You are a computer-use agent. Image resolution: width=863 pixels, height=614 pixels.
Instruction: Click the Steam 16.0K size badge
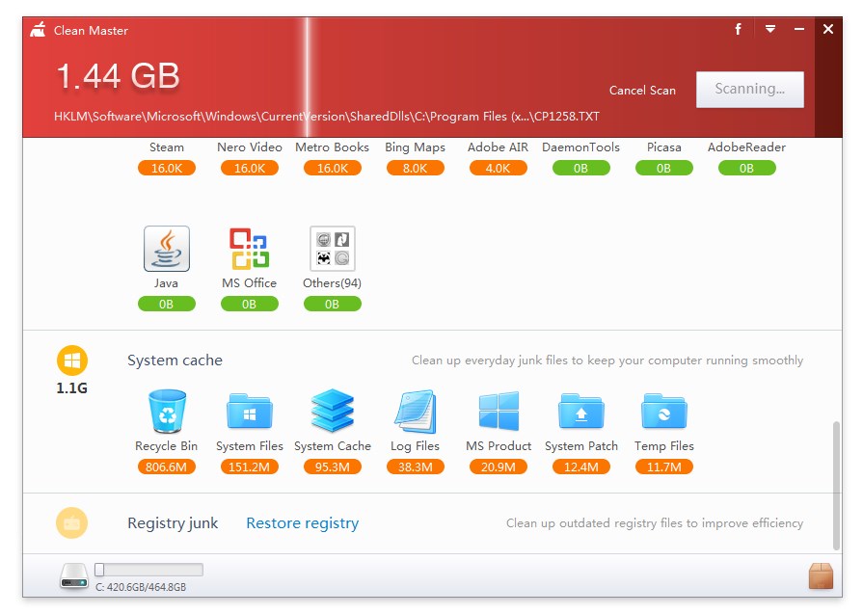[167, 168]
